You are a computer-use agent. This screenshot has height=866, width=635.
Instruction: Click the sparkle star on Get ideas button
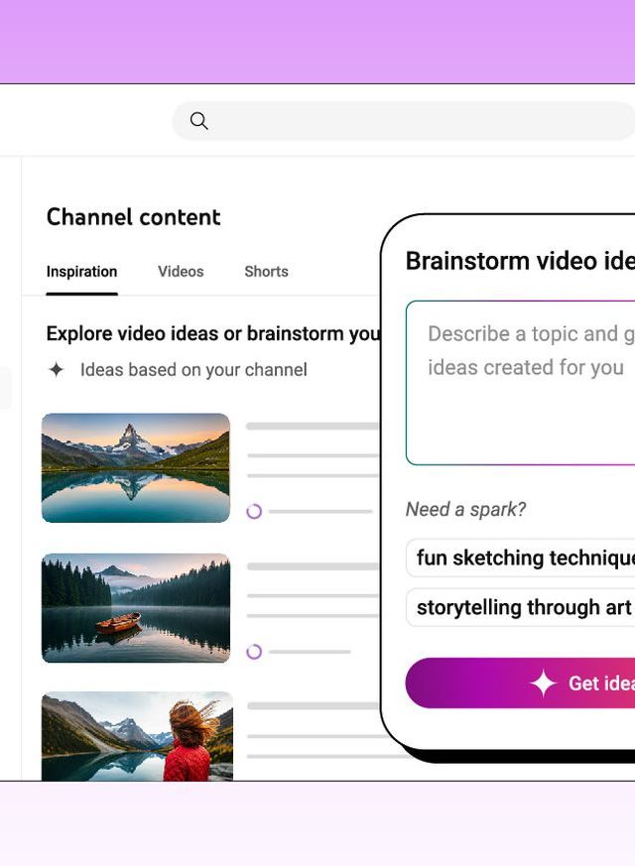(x=543, y=683)
